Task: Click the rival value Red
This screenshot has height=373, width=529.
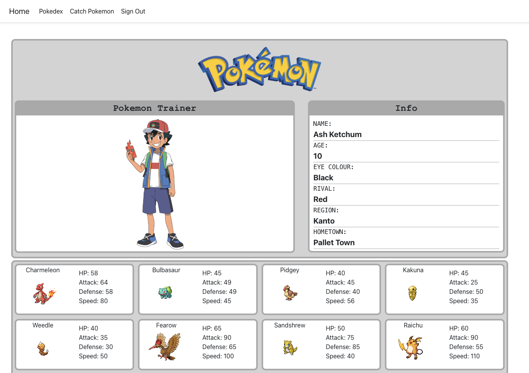Action: click(320, 199)
